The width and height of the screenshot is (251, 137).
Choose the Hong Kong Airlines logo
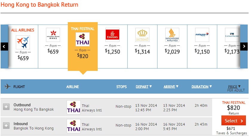click(x=53, y=35)
